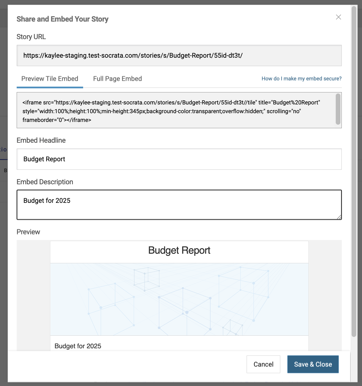362x386 pixels.
Task: Click the Embed Headline label
Action: [x=41, y=140]
